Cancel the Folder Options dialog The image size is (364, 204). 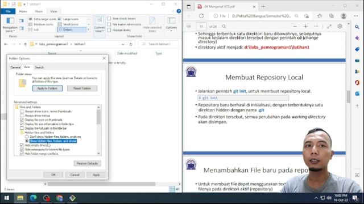[x=75, y=175]
